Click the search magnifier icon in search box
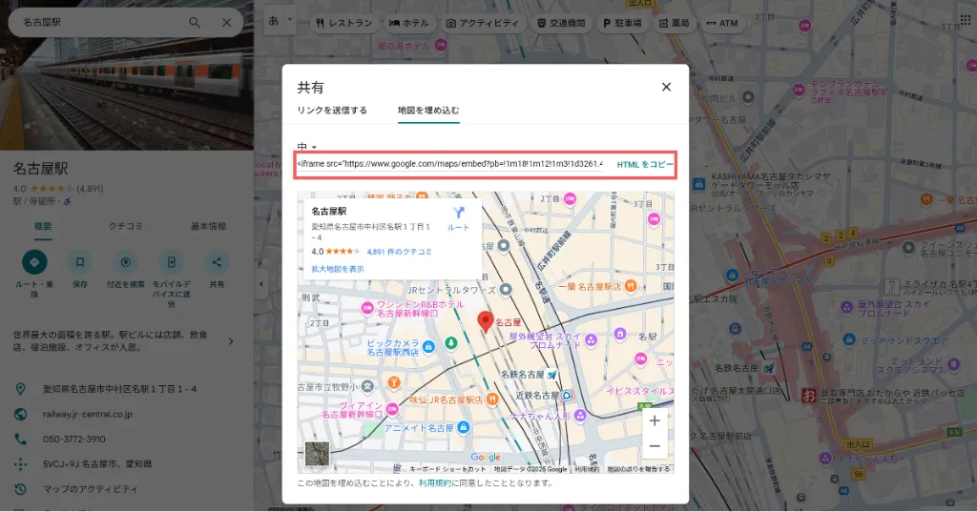 [195, 23]
